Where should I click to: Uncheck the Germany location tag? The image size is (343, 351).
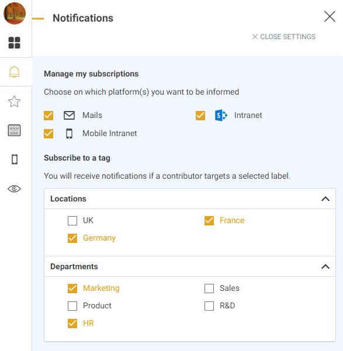coord(72,238)
